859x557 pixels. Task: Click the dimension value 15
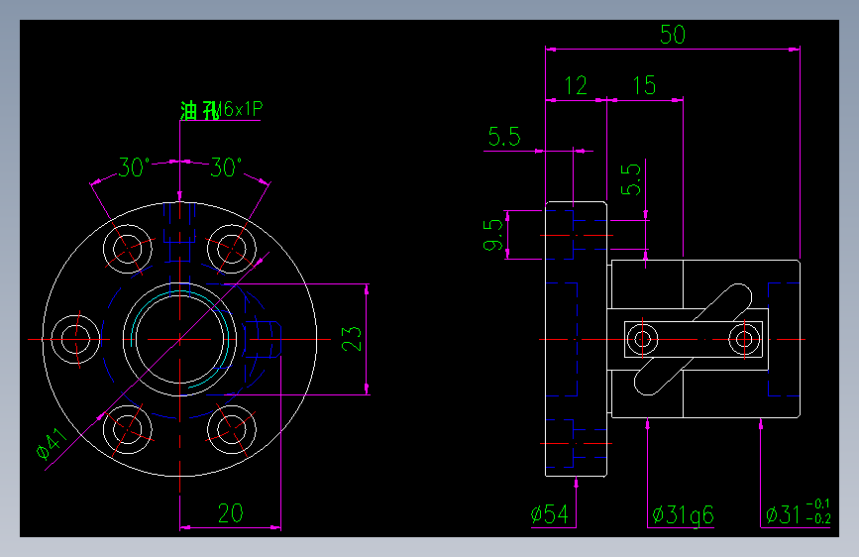[644, 85]
